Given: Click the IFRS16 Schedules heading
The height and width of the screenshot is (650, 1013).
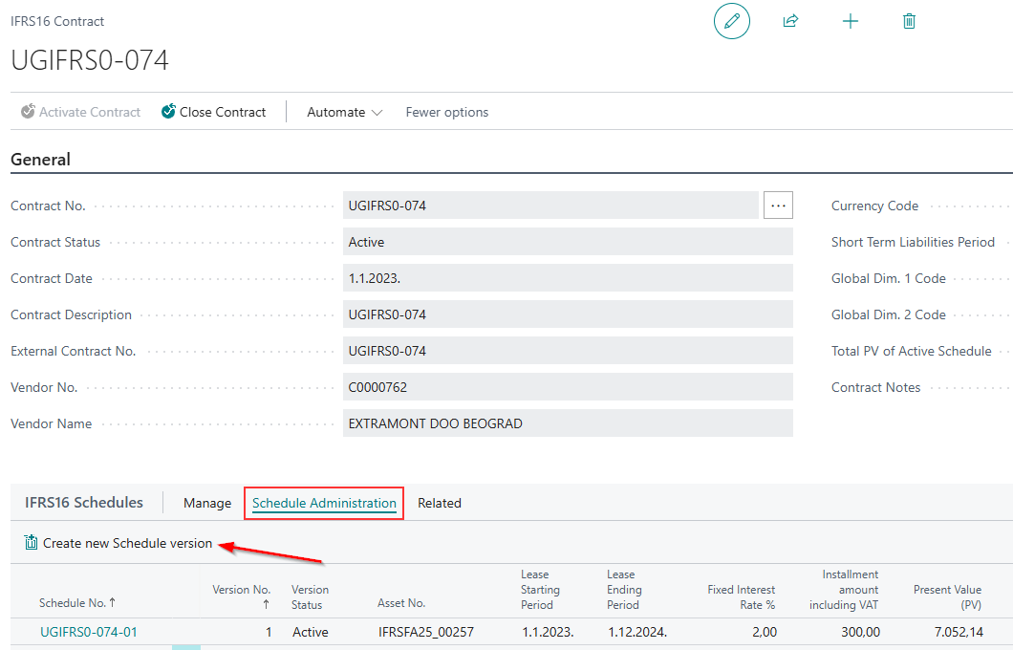Looking at the screenshot, I should click(84, 502).
